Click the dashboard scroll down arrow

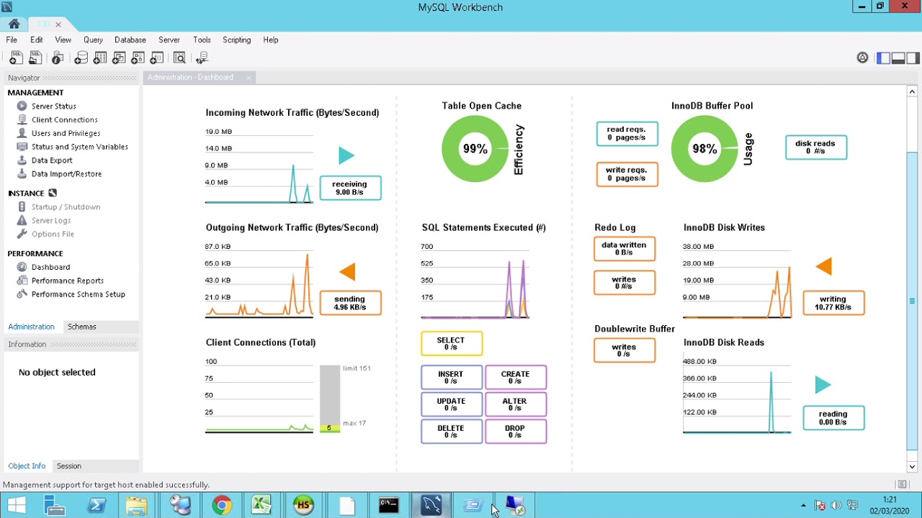(912, 466)
